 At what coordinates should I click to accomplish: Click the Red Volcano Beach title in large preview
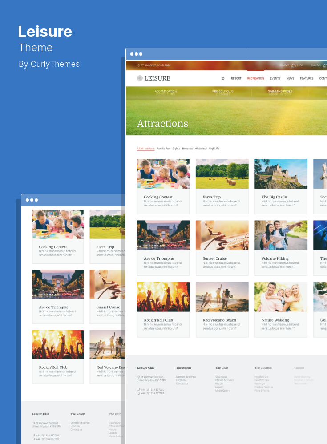point(219,320)
